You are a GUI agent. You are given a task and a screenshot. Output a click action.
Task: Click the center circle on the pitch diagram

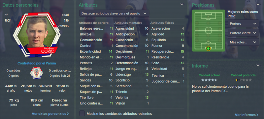(209, 30)
